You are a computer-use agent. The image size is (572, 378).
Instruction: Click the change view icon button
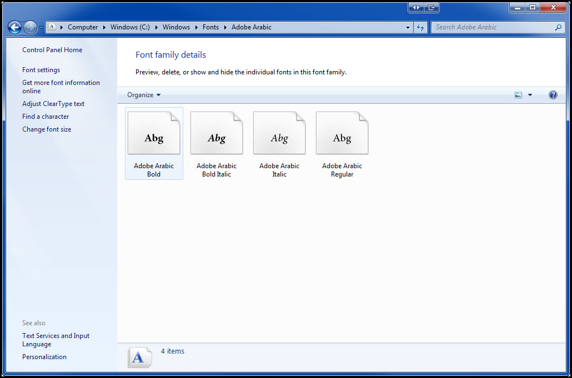[x=518, y=95]
